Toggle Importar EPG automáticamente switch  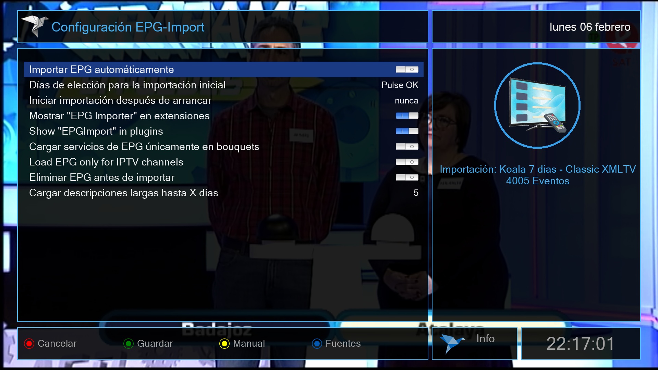click(x=407, y=70)
